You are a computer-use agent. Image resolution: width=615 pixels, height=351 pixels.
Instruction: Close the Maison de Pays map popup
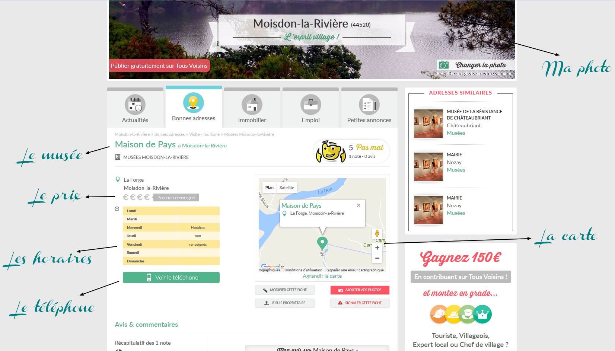click(359, 205)
